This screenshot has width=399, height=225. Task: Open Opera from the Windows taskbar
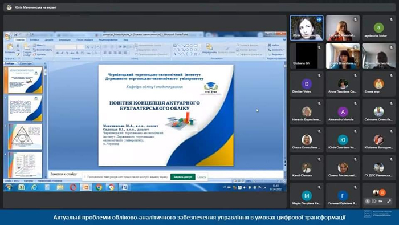[x=74, y=187]
